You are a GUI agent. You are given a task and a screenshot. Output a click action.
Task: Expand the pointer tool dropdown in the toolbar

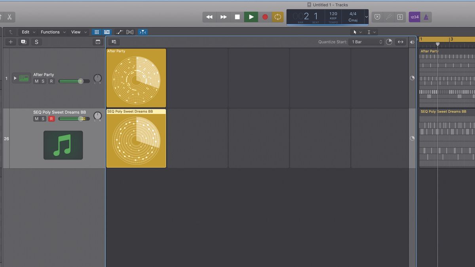coord(361,32)
